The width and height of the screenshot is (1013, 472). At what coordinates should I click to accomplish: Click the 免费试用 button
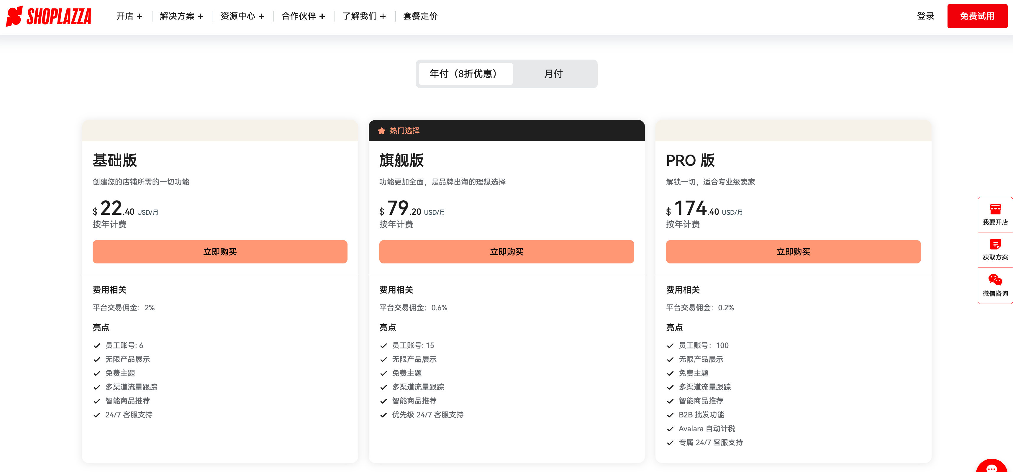coord(977,16)
